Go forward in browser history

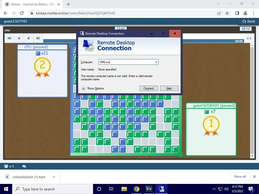click(x=14, y=13)
